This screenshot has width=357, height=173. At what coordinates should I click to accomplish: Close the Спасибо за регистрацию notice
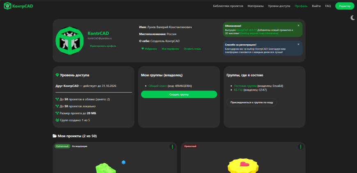pyautogui.click(x=298, y=44)
